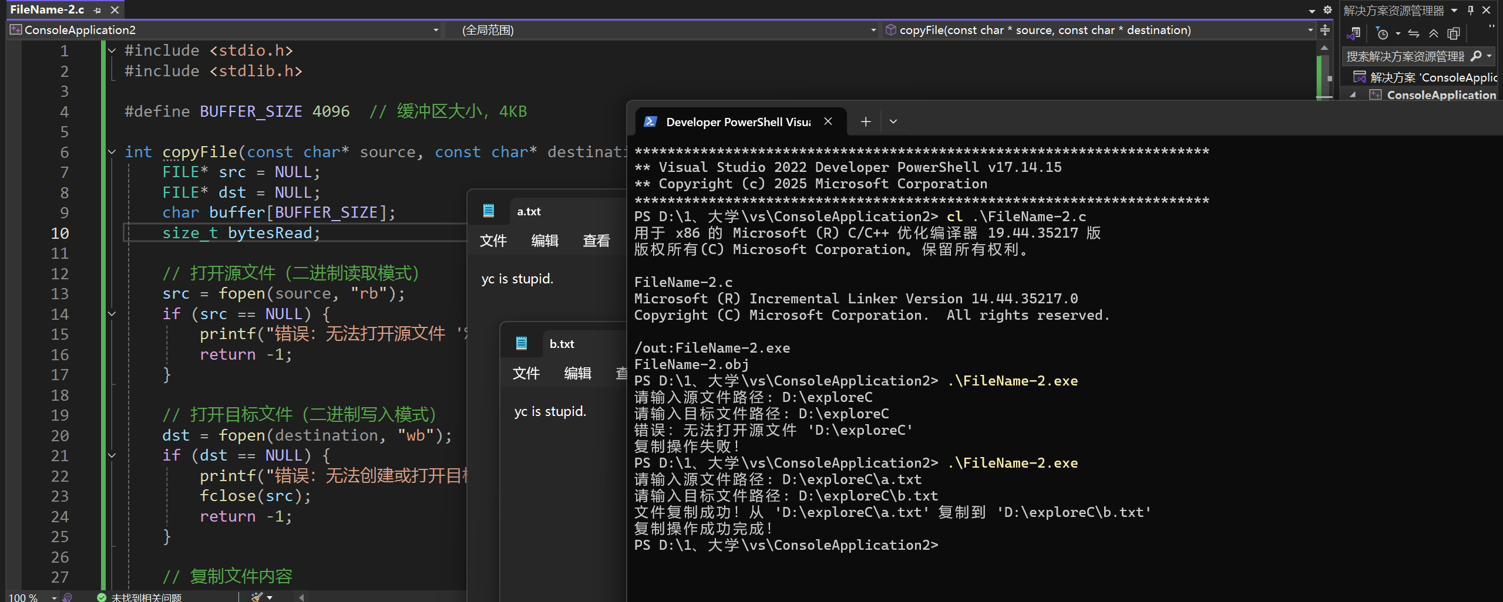Open 编辑 menu in b.txt Notepad
This screenshot has width=1503, height=602.
click(x=578, y=373)
